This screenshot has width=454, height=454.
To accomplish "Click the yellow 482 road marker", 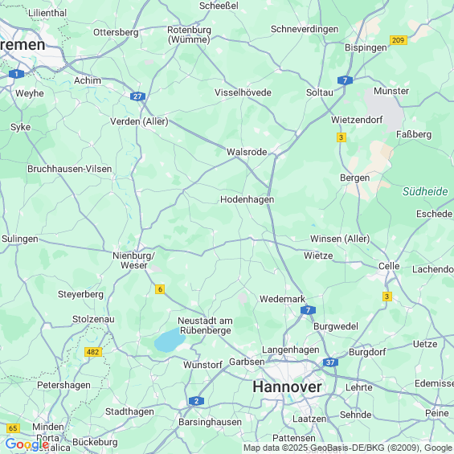I will tap(93, 352).
